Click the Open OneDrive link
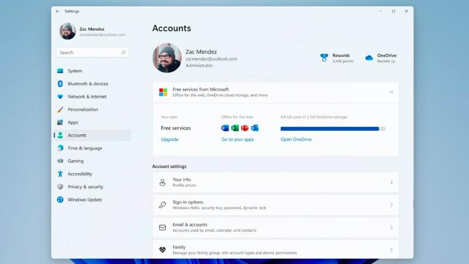469x264 pixels. 296,140
